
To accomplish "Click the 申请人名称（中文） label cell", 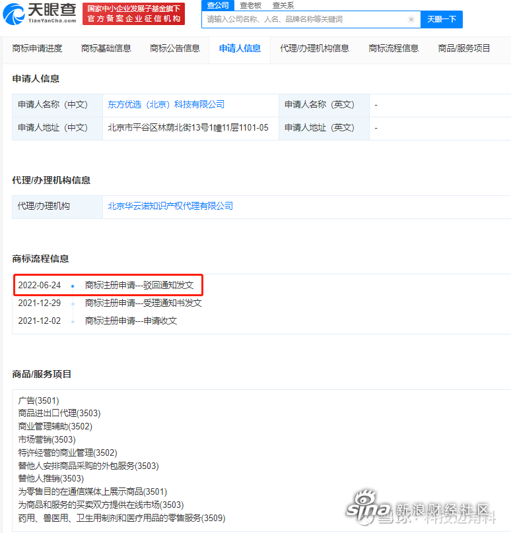I will pos(57,106).
